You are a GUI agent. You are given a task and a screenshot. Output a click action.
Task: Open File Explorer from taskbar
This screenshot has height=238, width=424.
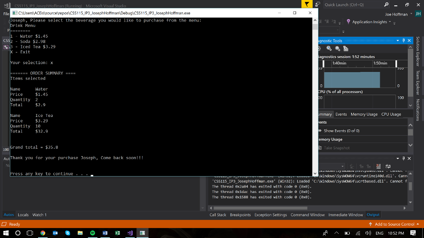[80, 233]
